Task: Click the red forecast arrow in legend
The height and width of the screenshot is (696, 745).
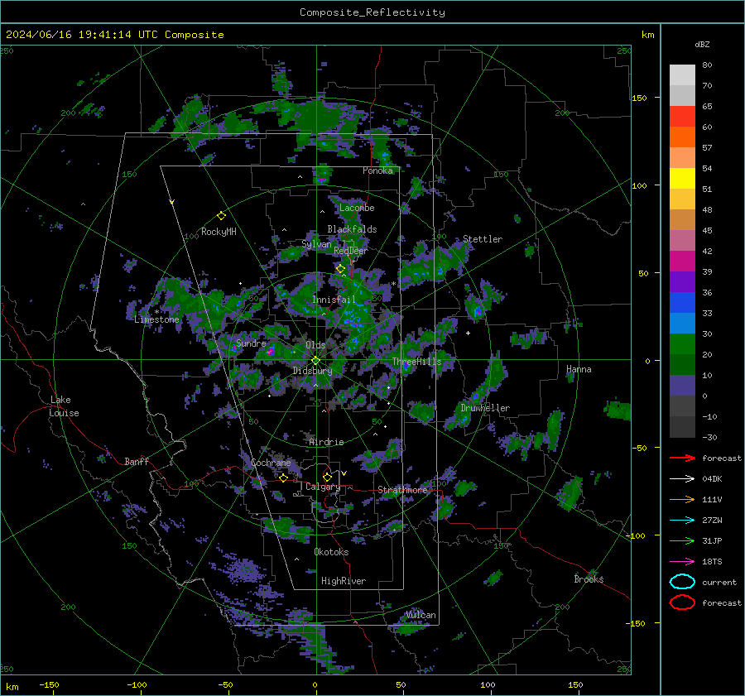Action: click(x=682, y=458)
